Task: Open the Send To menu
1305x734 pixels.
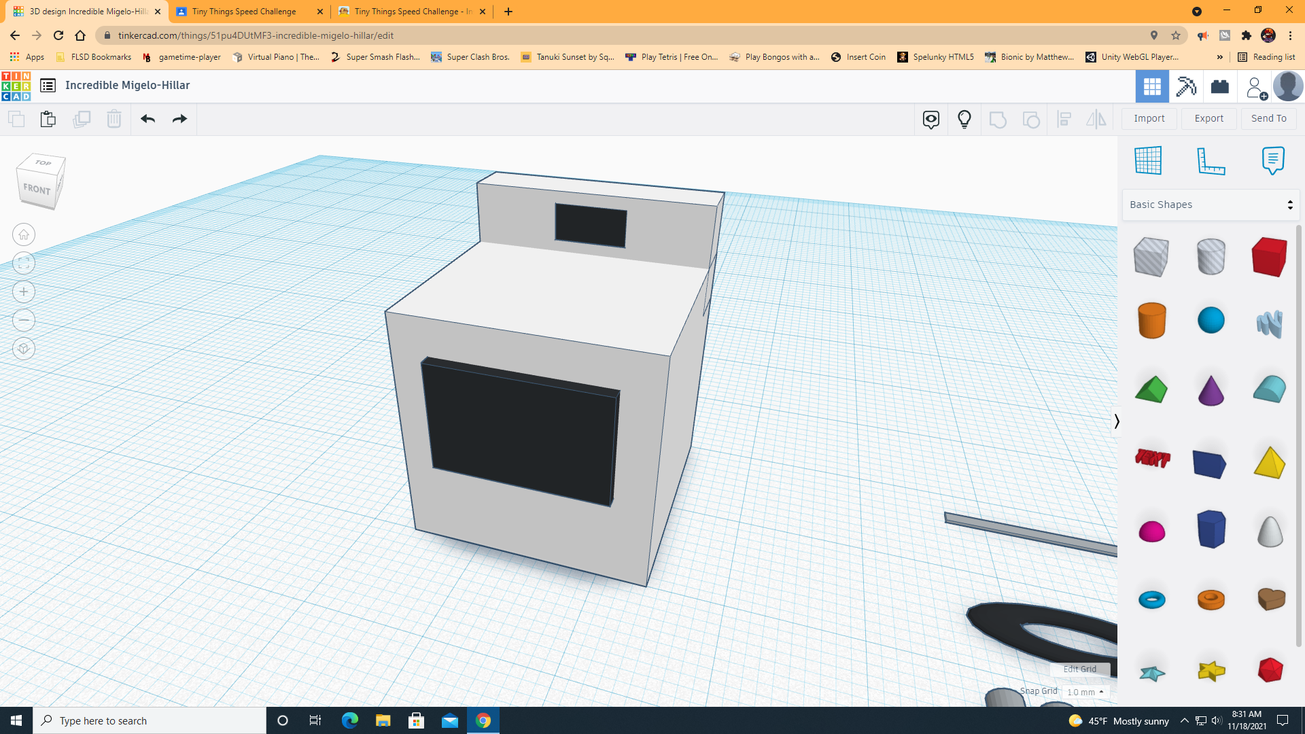Action: [x=1268, y=118]
